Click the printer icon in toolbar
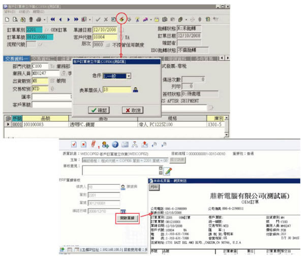 click(38, 19)
